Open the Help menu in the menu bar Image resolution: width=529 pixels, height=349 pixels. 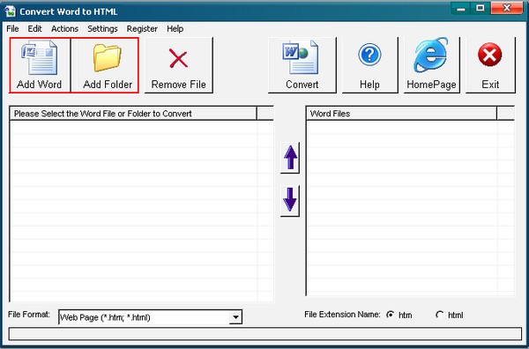tap(175, 29)
